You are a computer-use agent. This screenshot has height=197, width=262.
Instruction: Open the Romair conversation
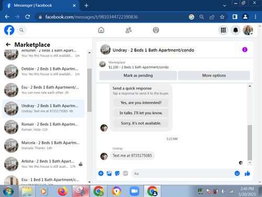point(43,127)
